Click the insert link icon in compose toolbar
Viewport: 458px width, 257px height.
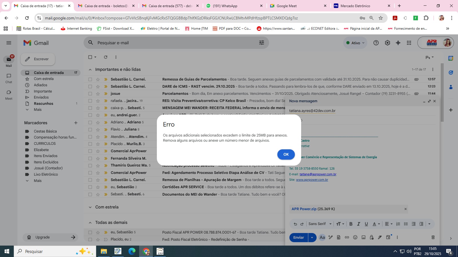coord(347,237)
